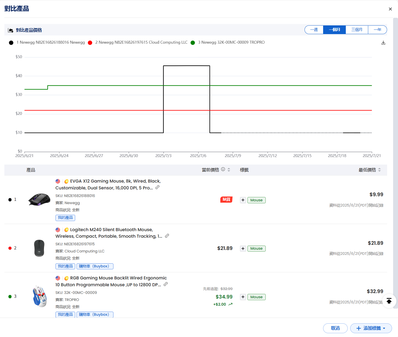Toggle red legend series Cloud Computing LLC

(x=137, y=43)
